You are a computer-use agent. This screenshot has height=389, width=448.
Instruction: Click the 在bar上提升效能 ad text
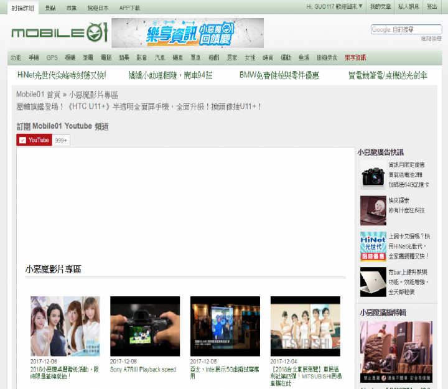(409, 282)
